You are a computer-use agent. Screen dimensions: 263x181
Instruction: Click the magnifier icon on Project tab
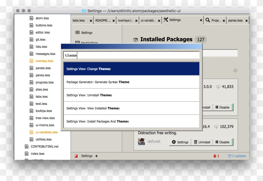click(208, 20)
